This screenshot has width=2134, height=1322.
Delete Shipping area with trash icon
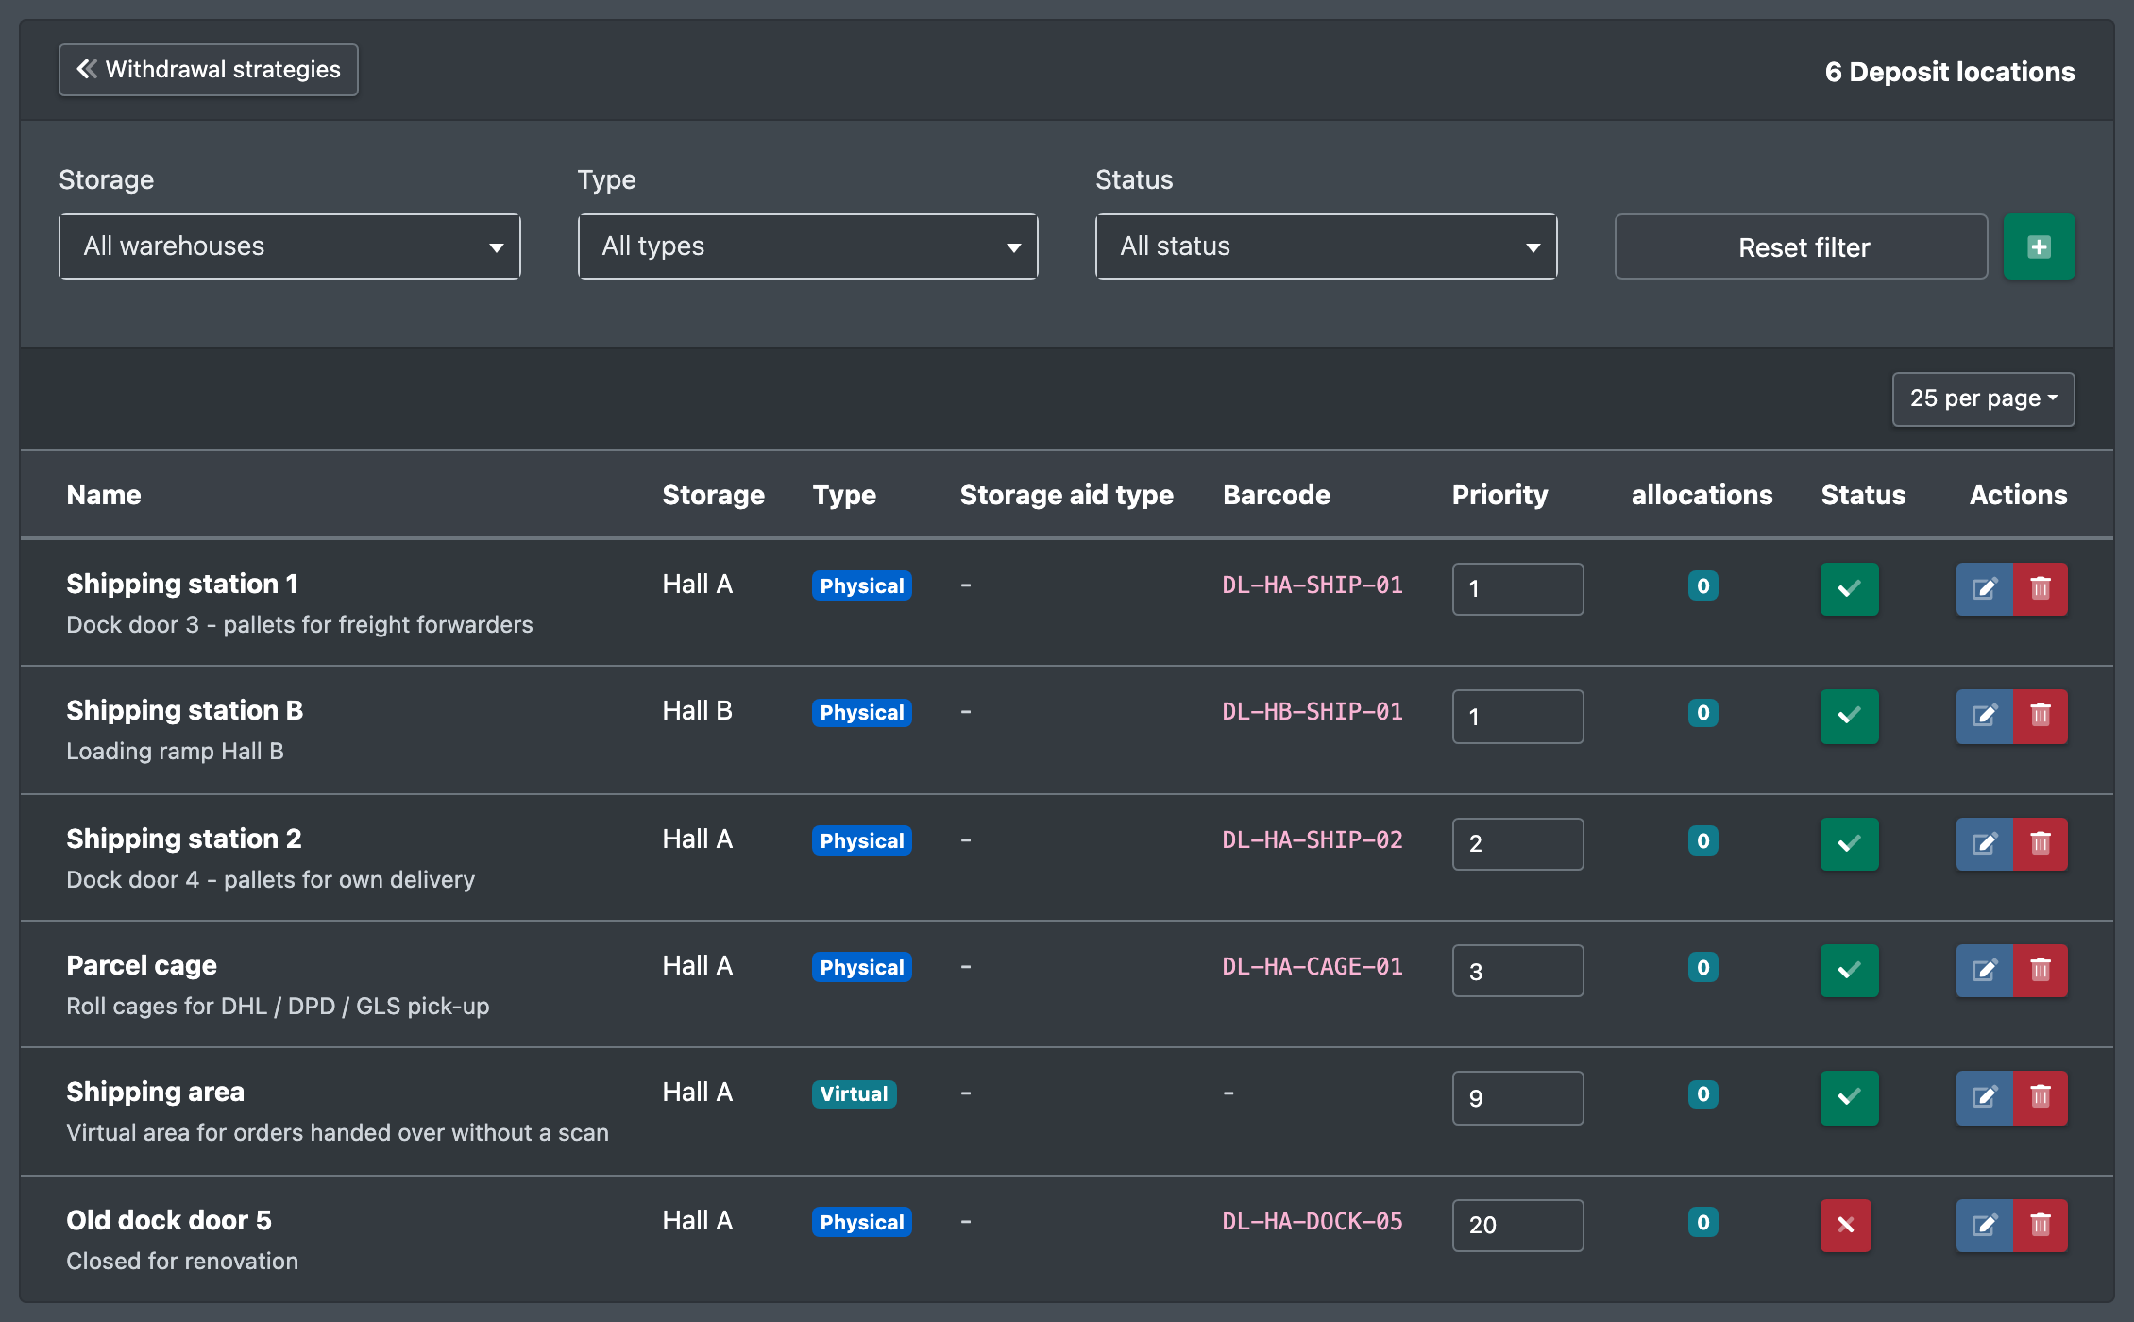(2041, 1097)
